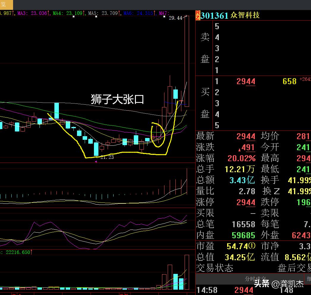Click the up-arrow beside 22216.650 indicator value
The image size is (311, 295).
(32, 252)
